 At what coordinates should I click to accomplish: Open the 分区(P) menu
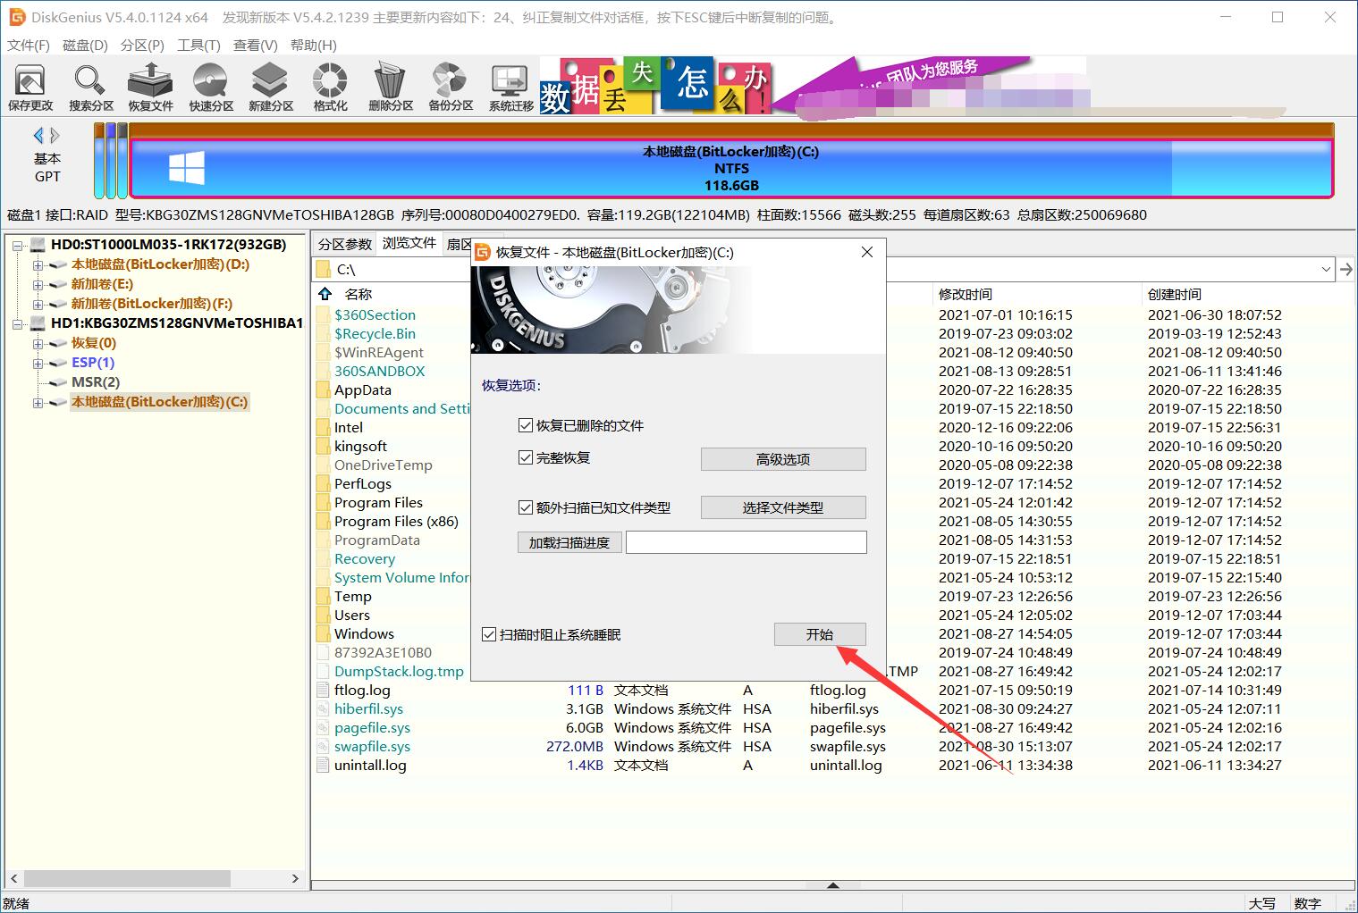[x=142, y=45]
